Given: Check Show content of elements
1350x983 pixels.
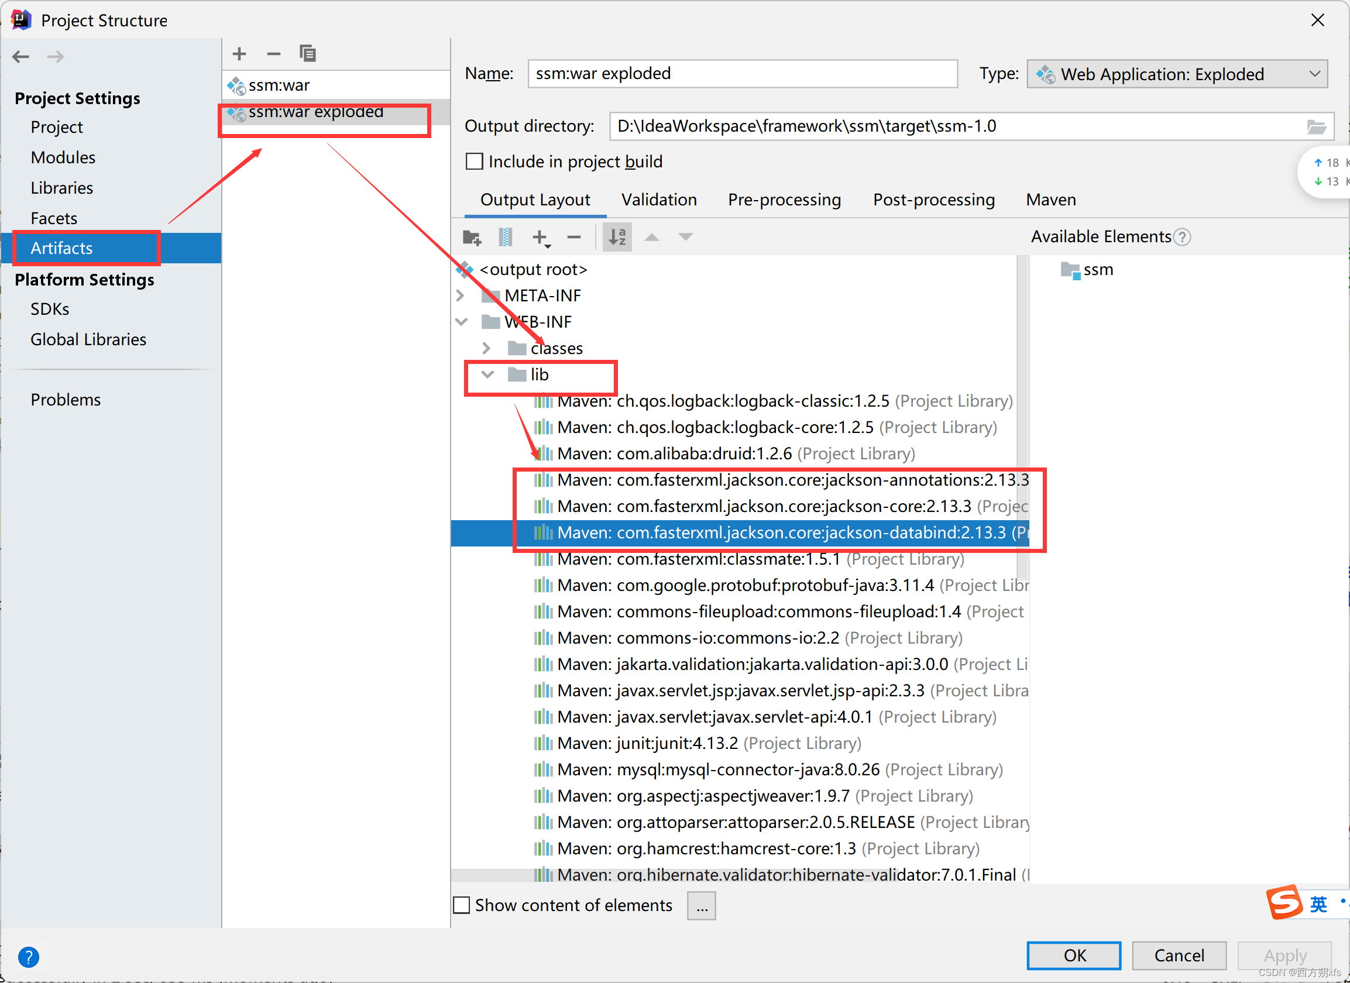Looking at the screenshot, I should pos(461,905).
